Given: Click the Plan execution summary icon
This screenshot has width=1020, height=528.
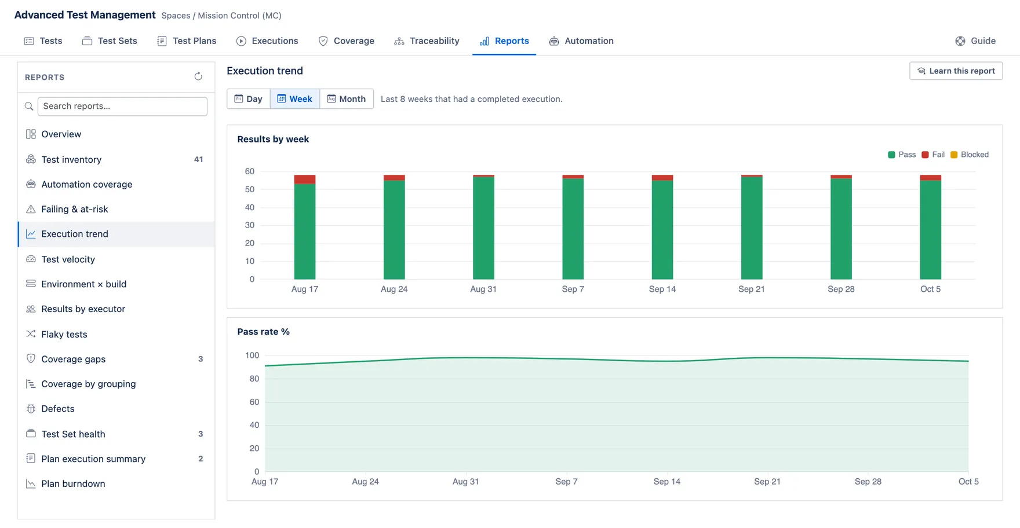Looking at the screenshot, I should tap(31, 459).
